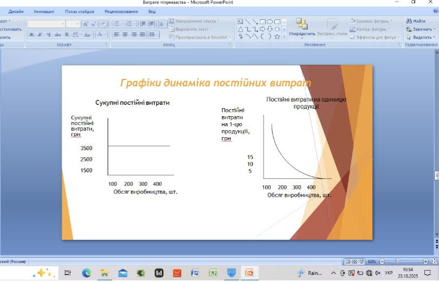Click the increase font size icon

(86, 24)
